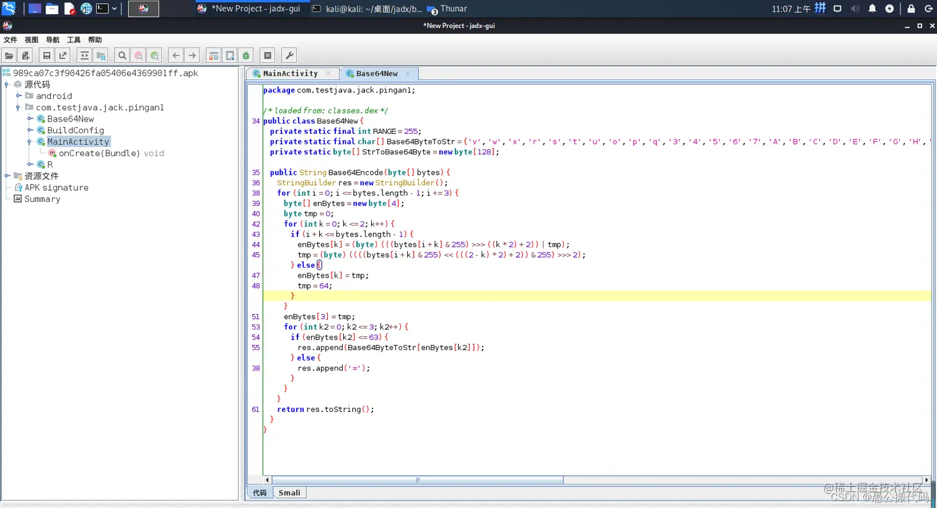The height and width of the screenshot is (508, 937).
Task: Click the file manager icon in panel
Action: (52, 9)
